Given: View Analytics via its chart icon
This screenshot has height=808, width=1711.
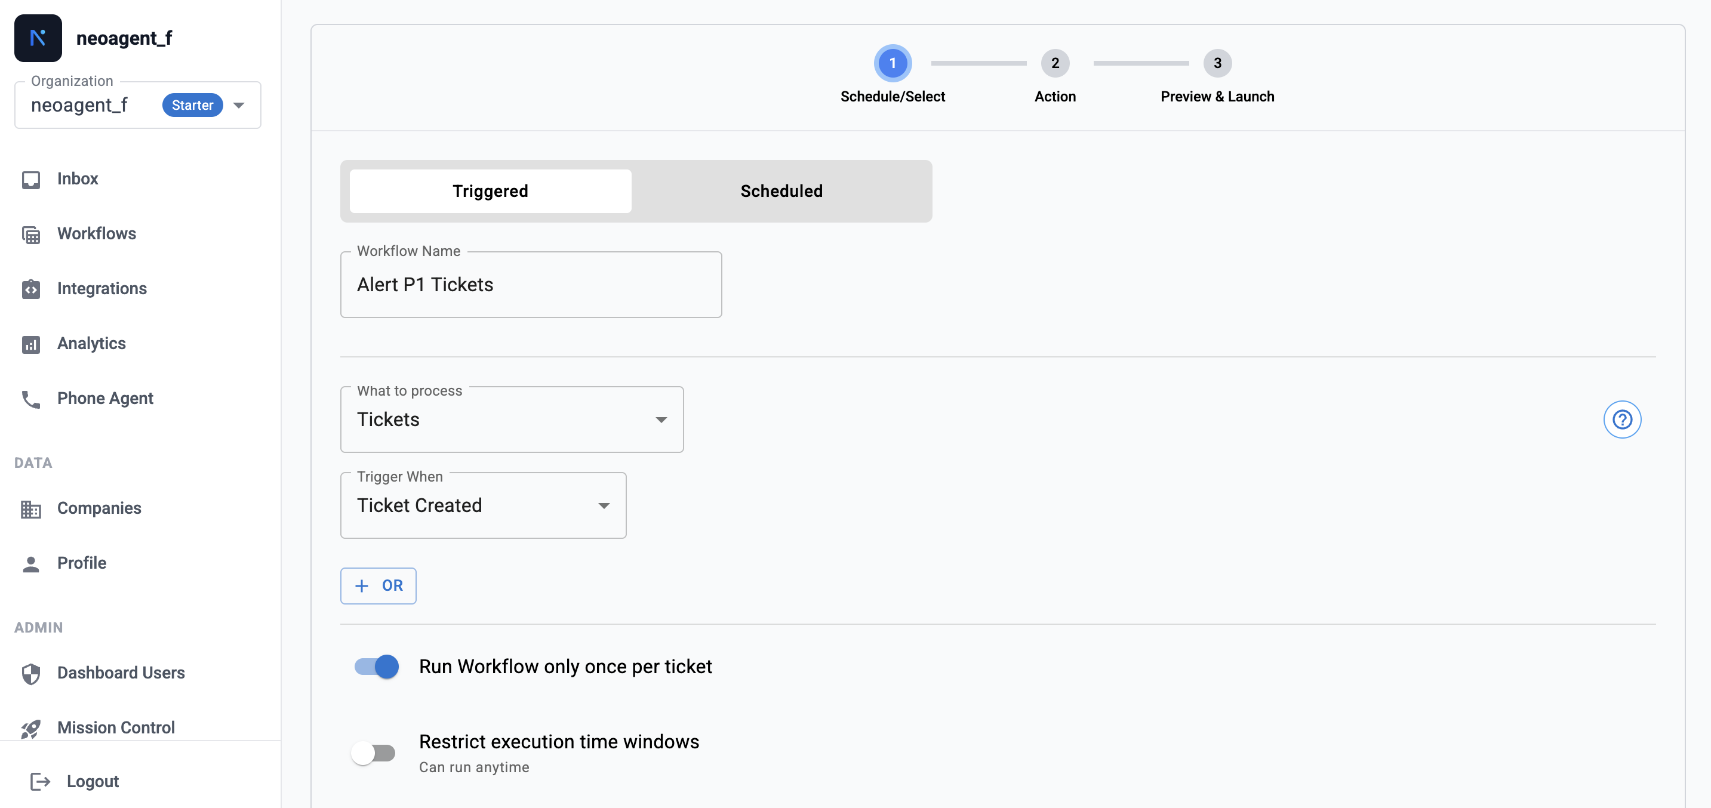Looking at the screenshot, I should point(31,344).
